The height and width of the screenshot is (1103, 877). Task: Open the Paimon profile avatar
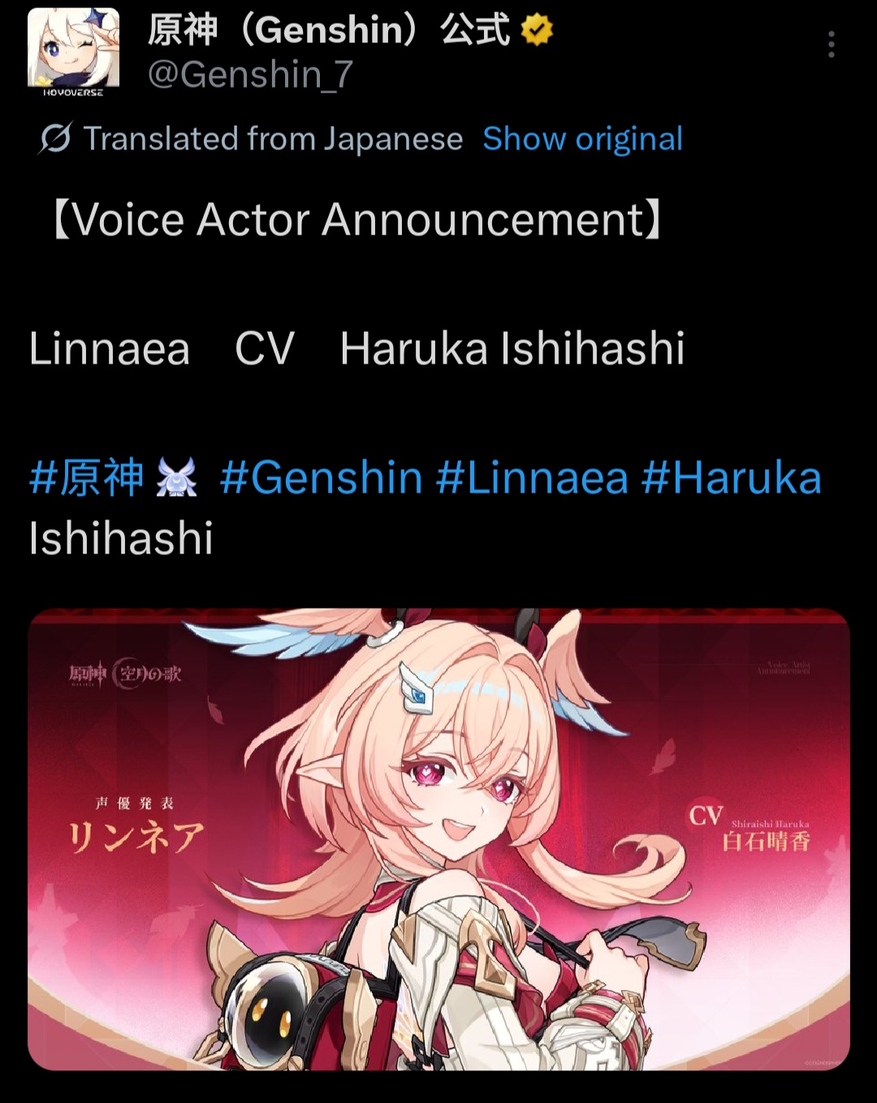pyautogui.click(x=73, y=51)
